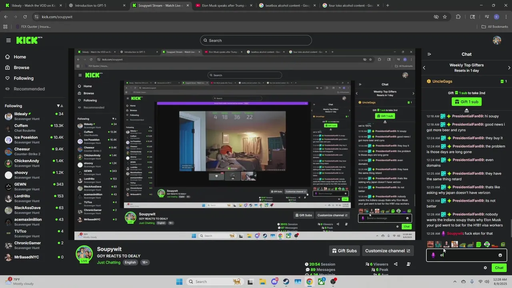Viewport: 512px width, 288px height.
Task: Click the English tag under stream title
Action: 130,262
